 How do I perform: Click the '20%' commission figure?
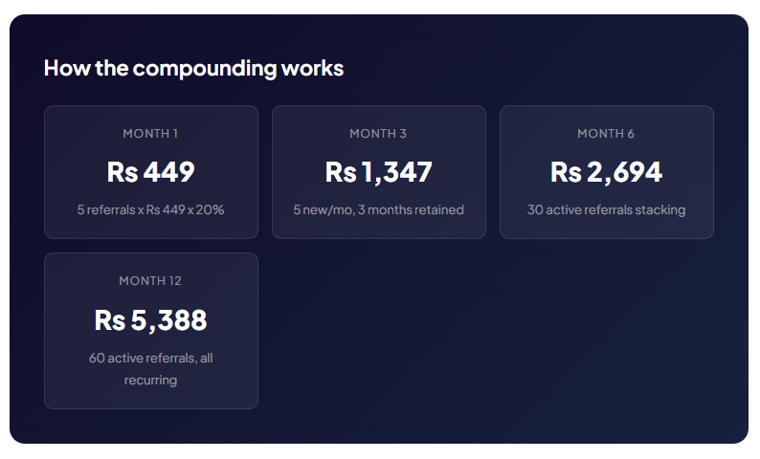point(210,209)
